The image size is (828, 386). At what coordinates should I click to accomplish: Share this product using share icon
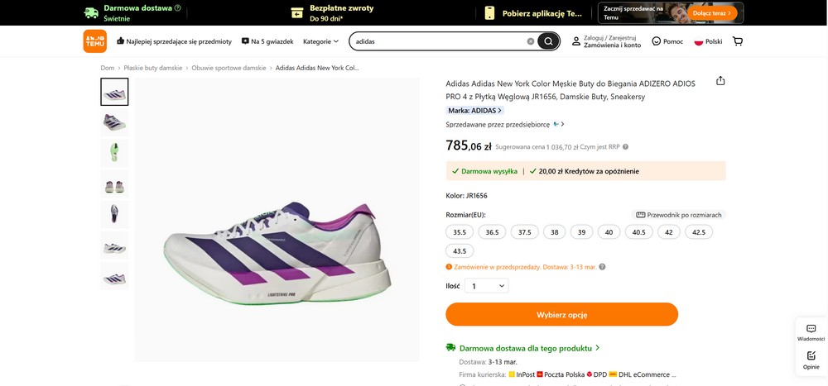click(x=720, y=81)
